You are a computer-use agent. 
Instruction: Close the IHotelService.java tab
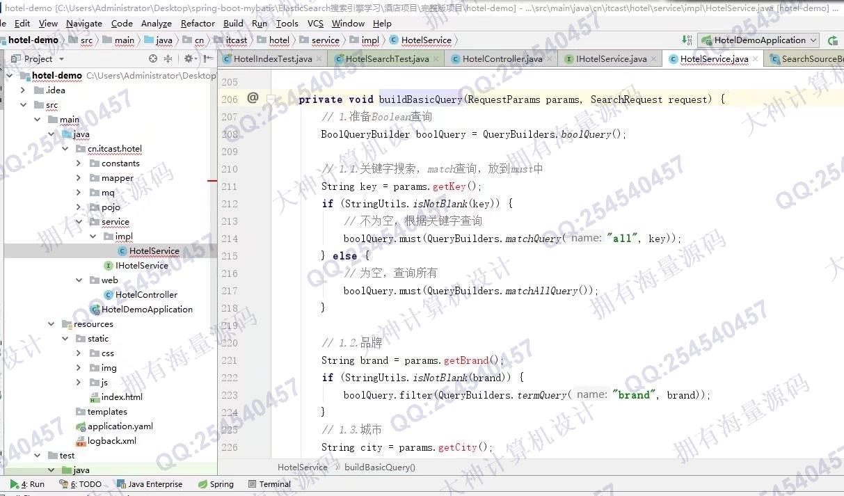[x=653, y=59]
